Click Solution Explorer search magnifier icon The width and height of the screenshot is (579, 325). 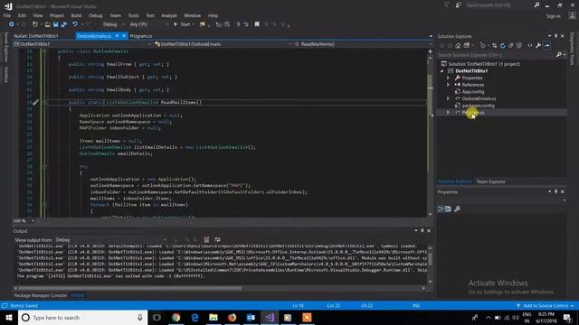559,55
